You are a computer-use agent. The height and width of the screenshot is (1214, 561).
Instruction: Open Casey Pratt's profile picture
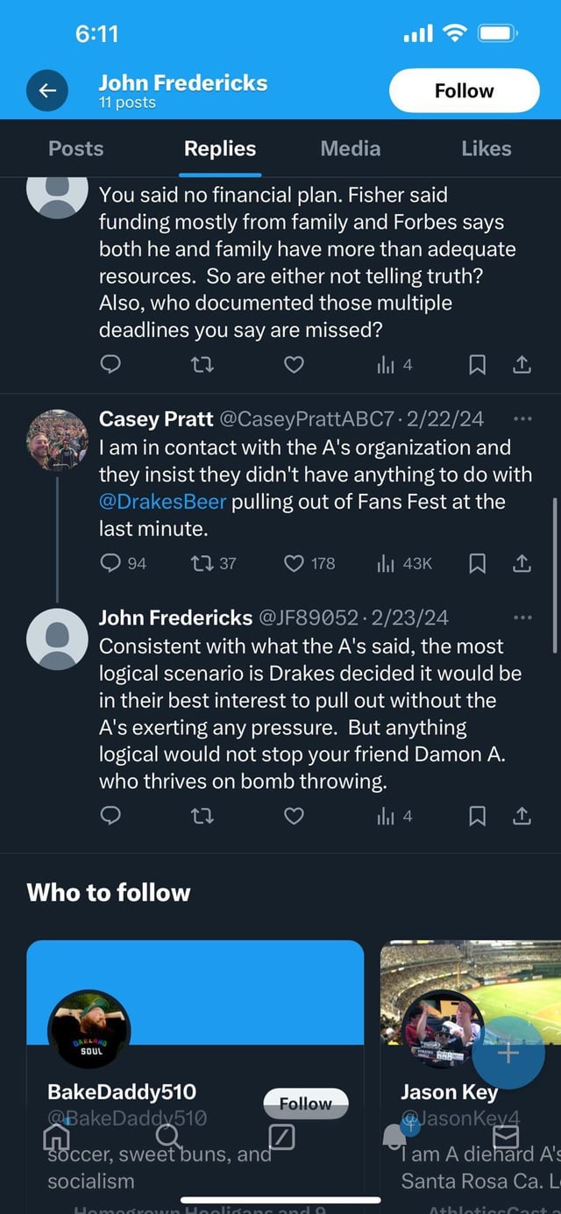click(x=58, y=439)
